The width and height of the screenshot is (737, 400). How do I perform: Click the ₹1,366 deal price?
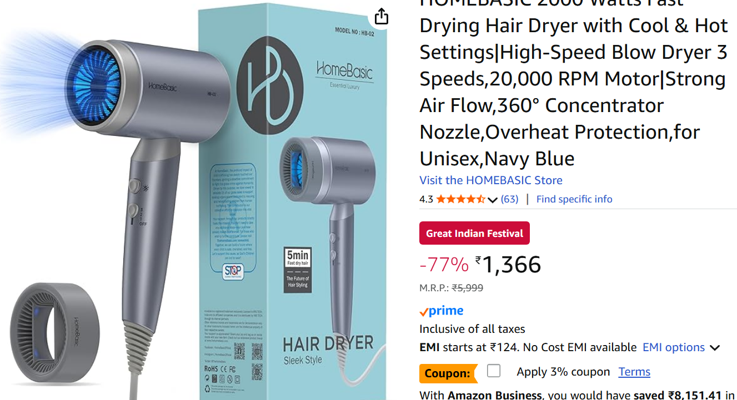(508, 265)
